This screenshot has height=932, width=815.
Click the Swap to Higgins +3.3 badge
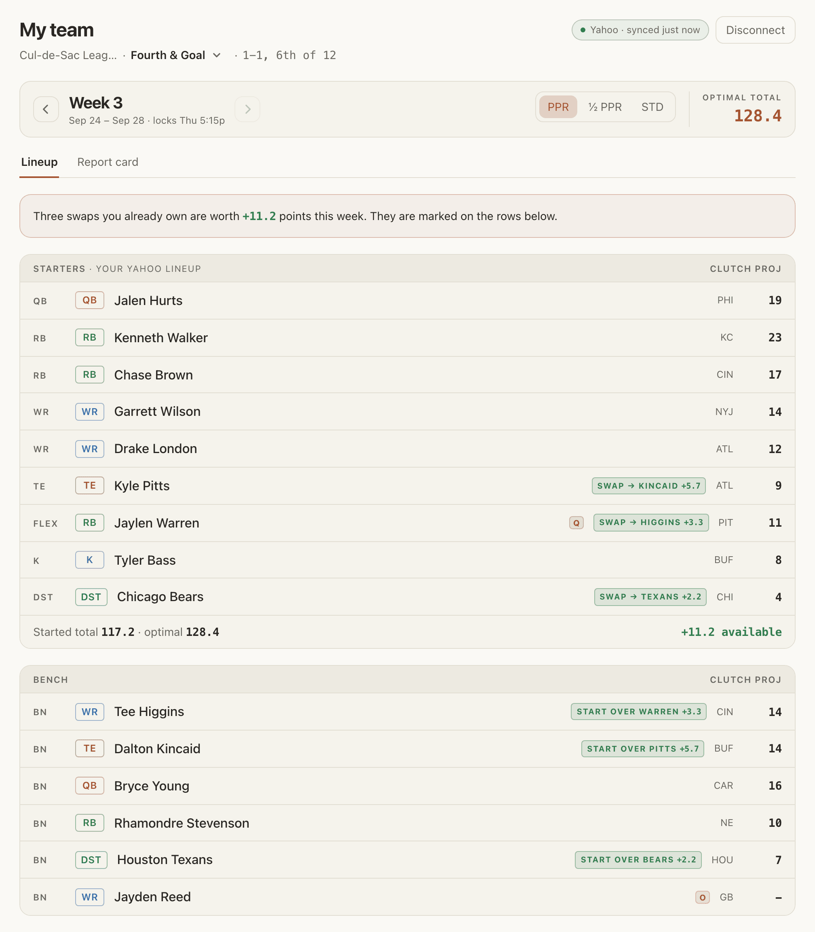click(651, 523)
